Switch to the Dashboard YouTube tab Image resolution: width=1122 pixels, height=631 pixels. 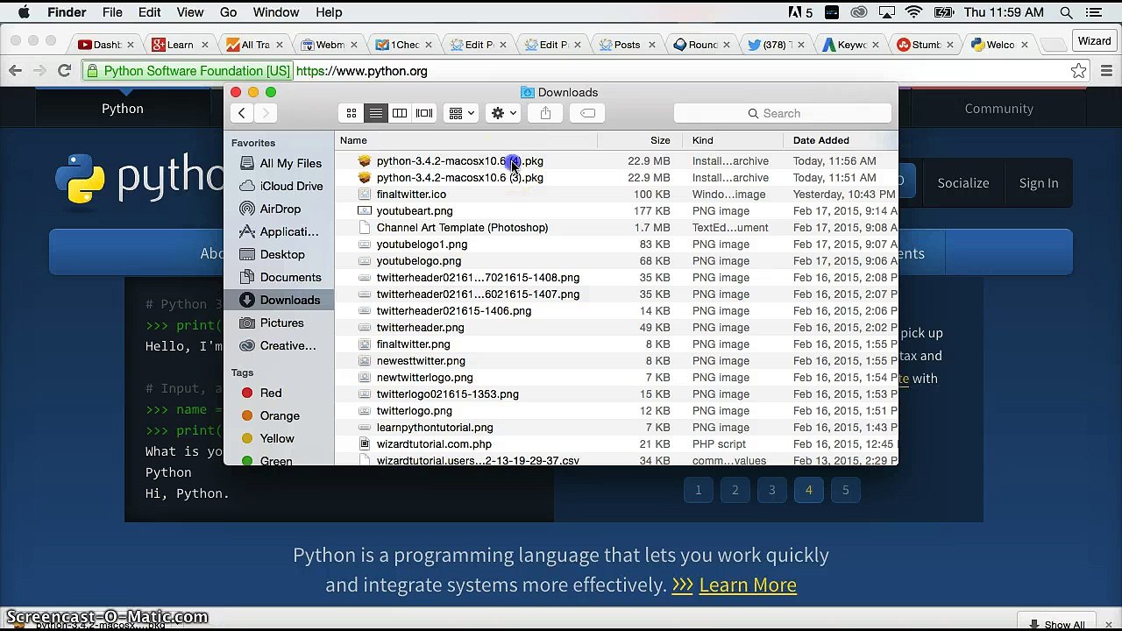(x=106, y=45)
